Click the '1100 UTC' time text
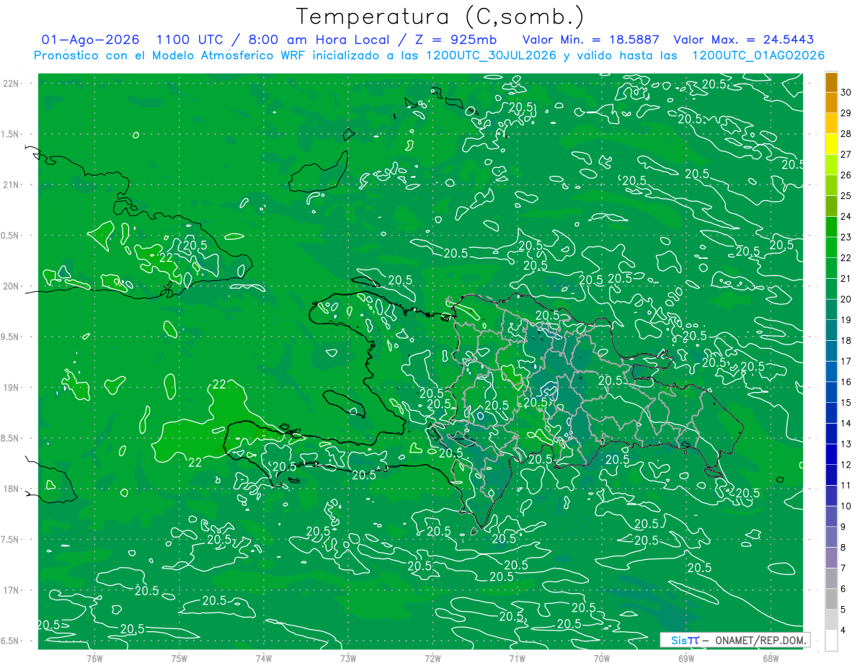 [189, 40]
